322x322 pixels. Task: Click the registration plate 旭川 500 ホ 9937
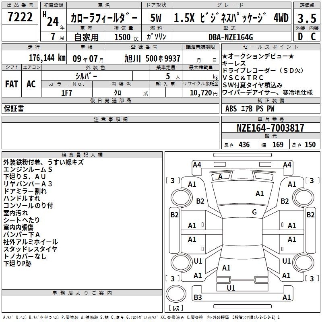pyautogui.click(x=152, y=58)
